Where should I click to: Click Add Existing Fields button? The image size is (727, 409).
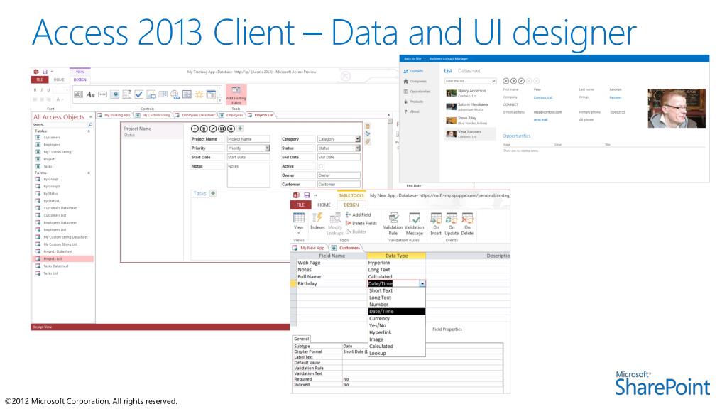point(236,96)
